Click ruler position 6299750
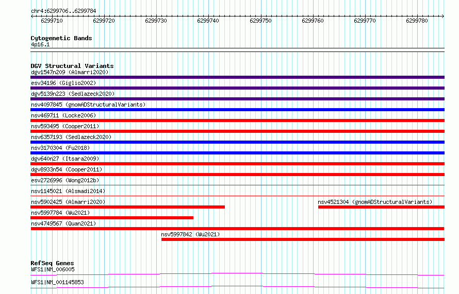Viewport: 459px width, 294px height. [x=260, y=21]
